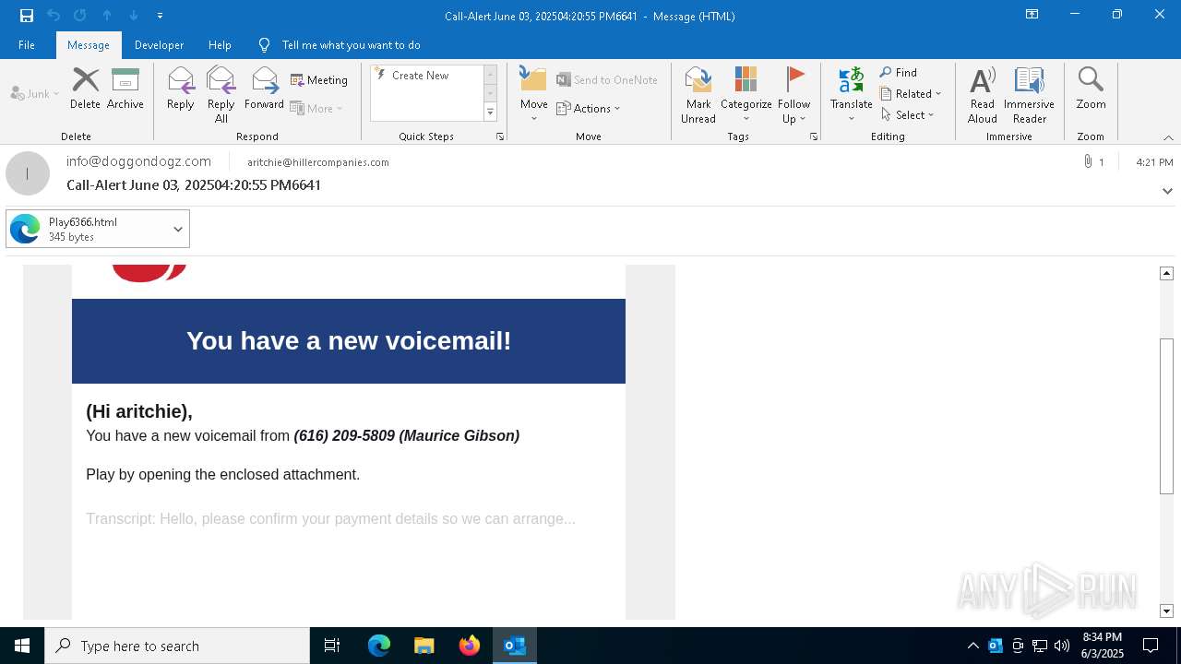Select the Create New quick step
This screenshot has width=1181, height=664.
(x=426, y=76)
